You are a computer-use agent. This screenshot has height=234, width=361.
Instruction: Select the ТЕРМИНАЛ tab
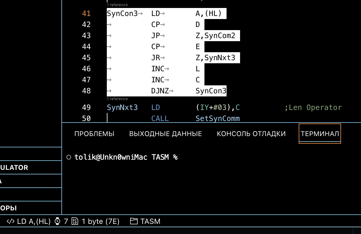[x=320, y=134]
